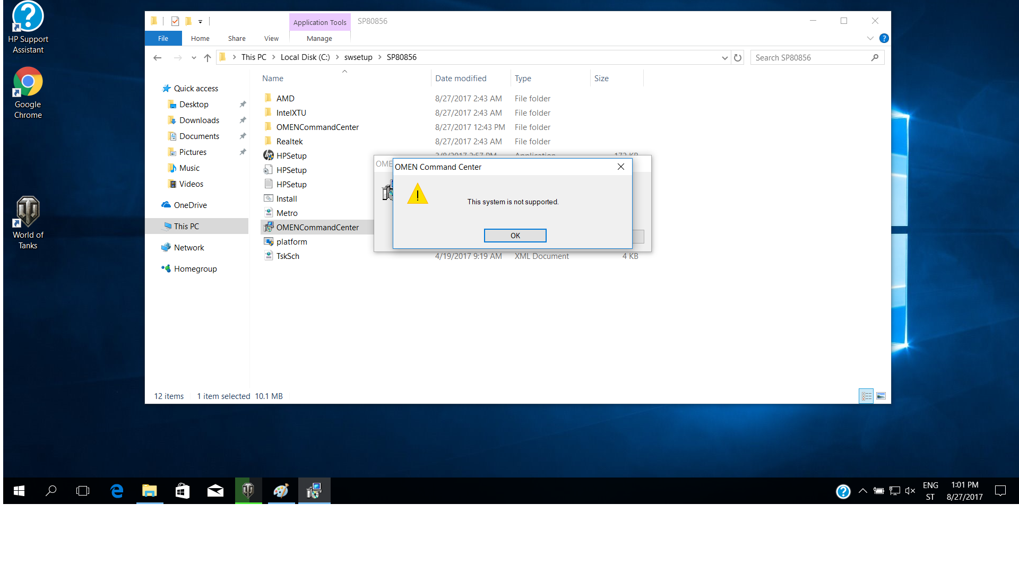
Task: Click OK in the OMEN Command Center dialog
Action: pyautogui.click(x=515, y=236)
